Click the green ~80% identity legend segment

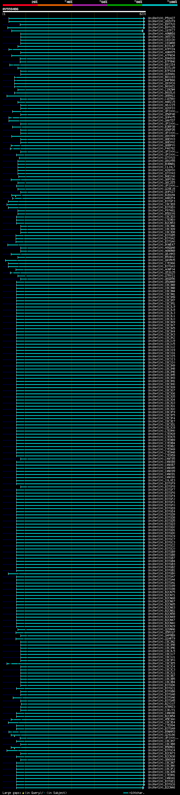pos(125,5)
